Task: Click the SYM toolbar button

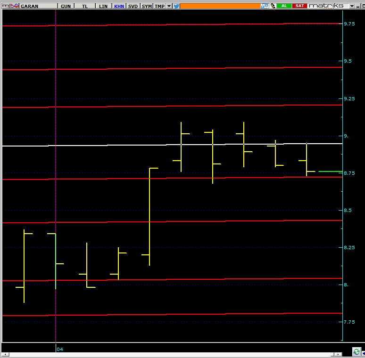Action: pyautogui.click(x=147, y=6)
